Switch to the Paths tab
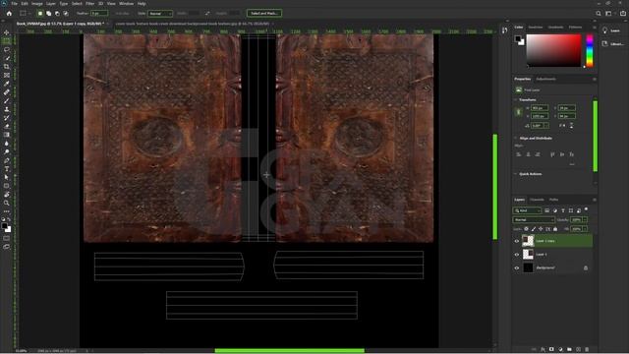629x354 pixels. 554,200
